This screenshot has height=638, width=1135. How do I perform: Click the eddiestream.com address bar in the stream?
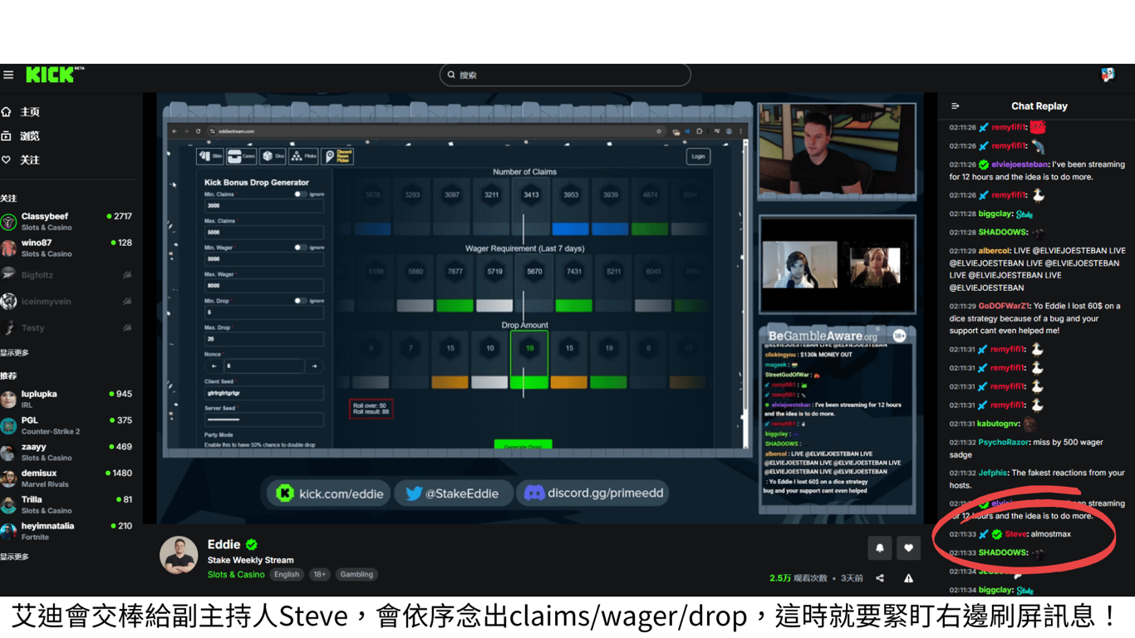tap(436, 131)
